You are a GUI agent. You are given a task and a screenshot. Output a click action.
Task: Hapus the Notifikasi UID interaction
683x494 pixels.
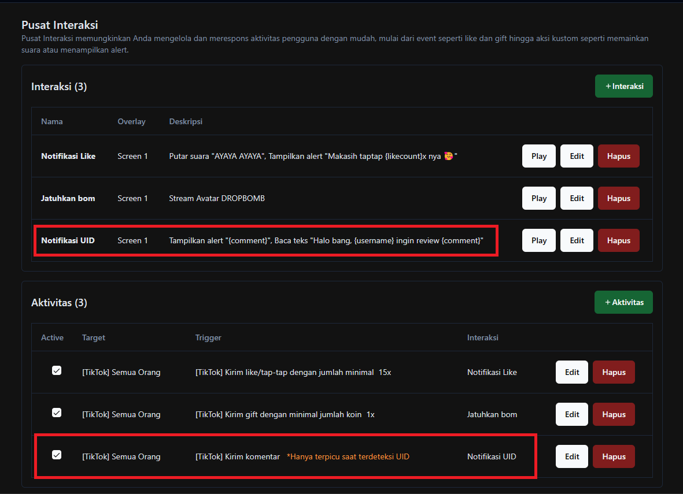click(618, 240)
